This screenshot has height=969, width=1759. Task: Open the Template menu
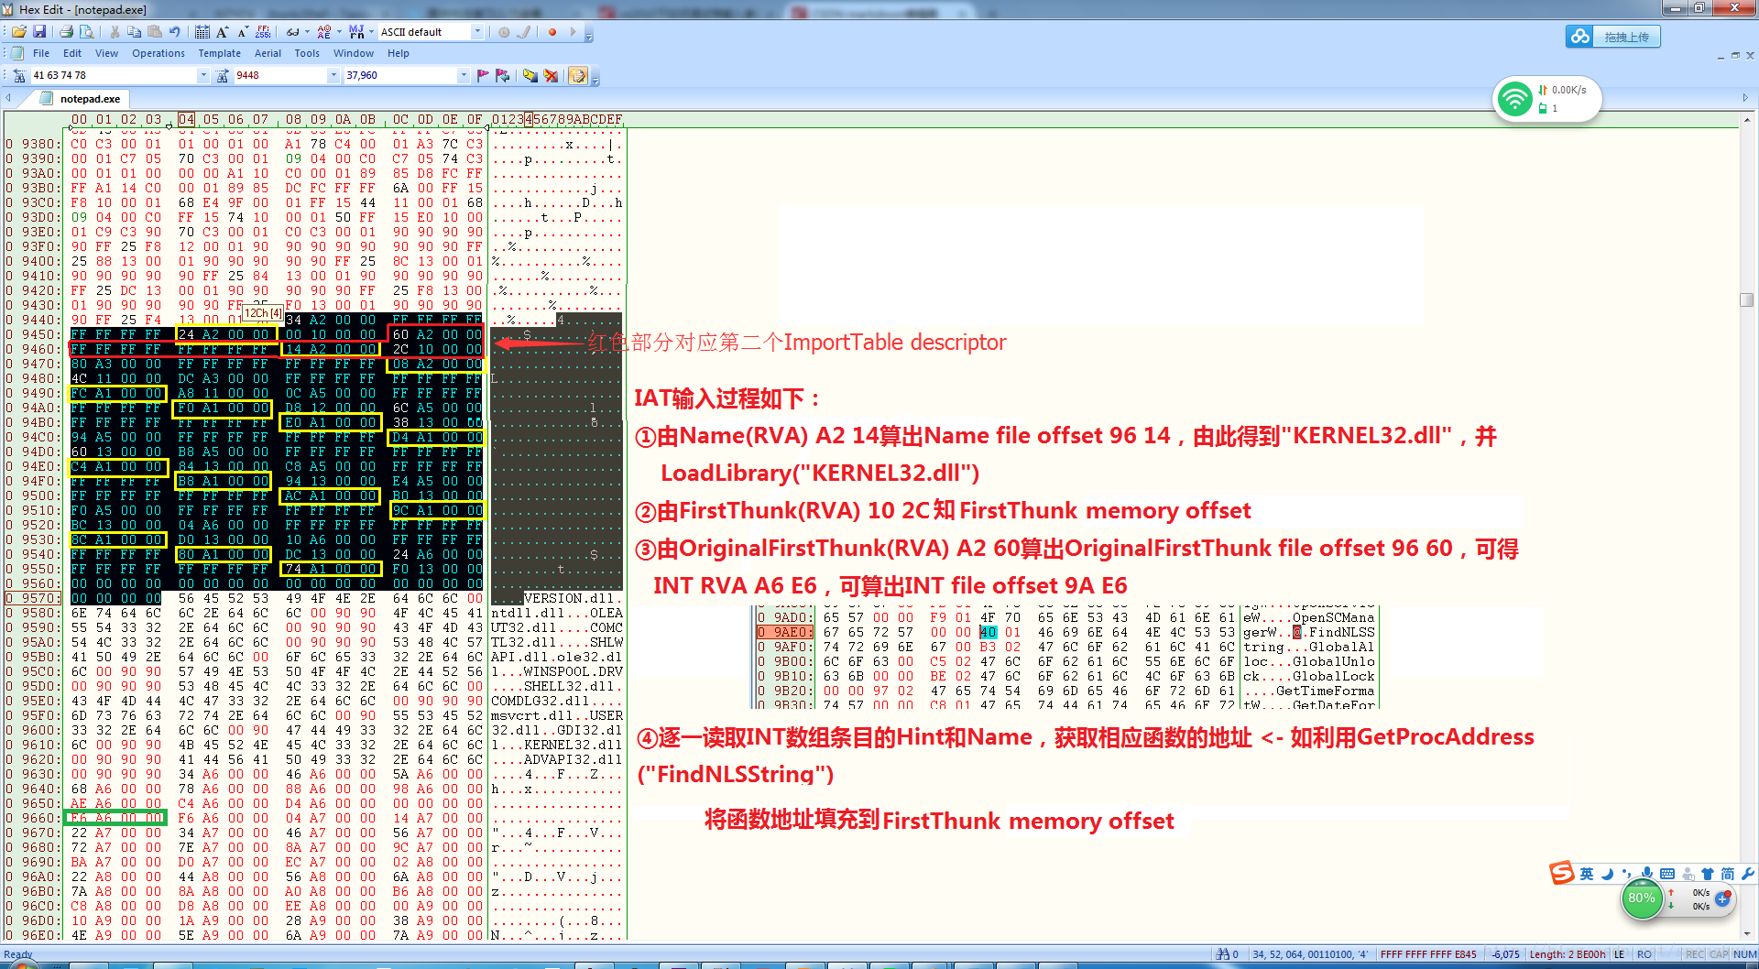pyautogui.click(x=220, y=53)
